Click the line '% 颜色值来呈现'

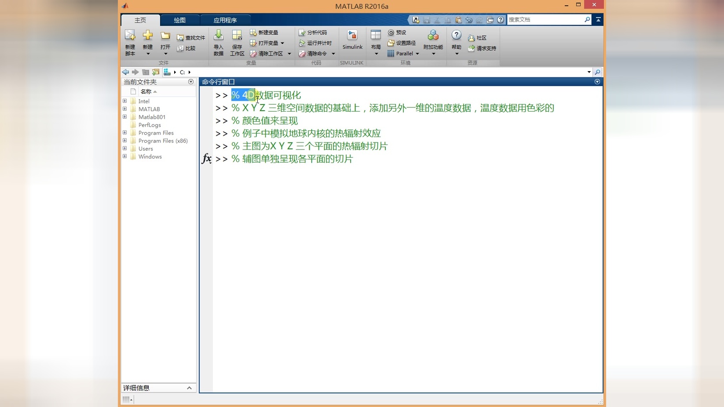click(x=265, y=121)
